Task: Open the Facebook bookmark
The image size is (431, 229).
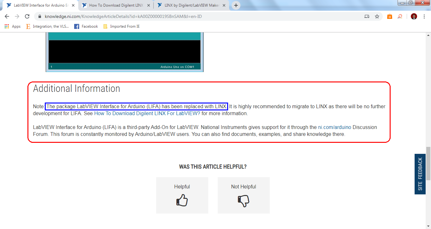Action: (x=86, y=26)
